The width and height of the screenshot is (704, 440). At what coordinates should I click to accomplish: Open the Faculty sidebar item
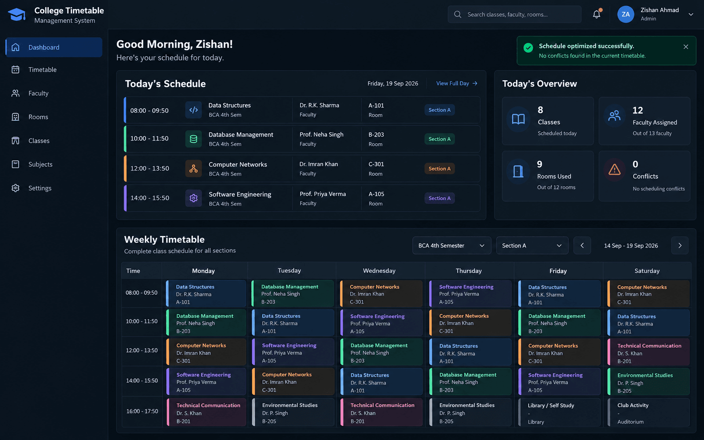54,93
